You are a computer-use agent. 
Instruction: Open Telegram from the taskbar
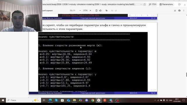click(x=111, y=100)
